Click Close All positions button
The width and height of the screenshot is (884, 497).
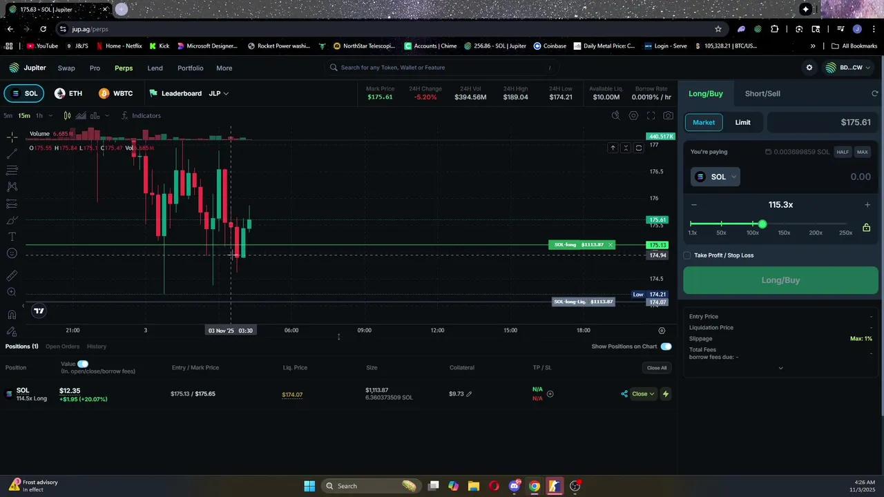(657, 368)
